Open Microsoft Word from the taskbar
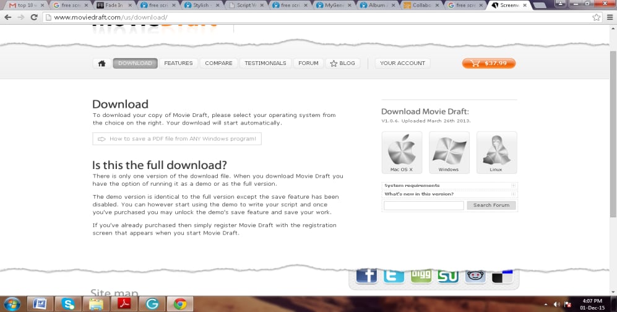The image size is (617, 312). pos(40,304)
